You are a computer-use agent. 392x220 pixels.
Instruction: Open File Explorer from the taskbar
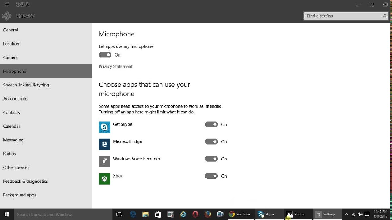(145, 214)
